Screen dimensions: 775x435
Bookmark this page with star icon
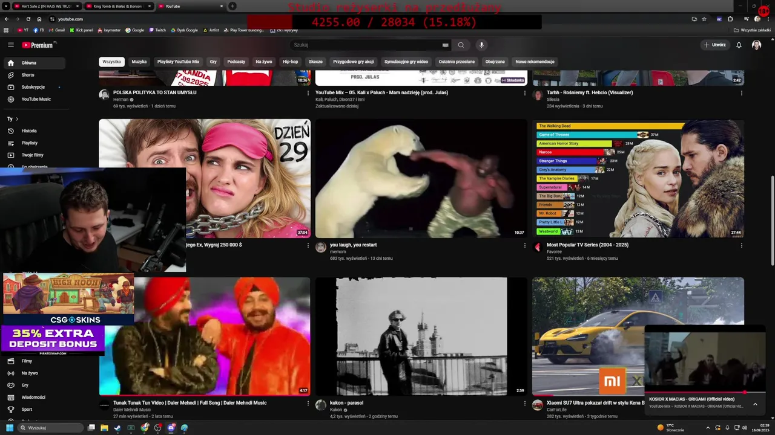pos(704,19)
